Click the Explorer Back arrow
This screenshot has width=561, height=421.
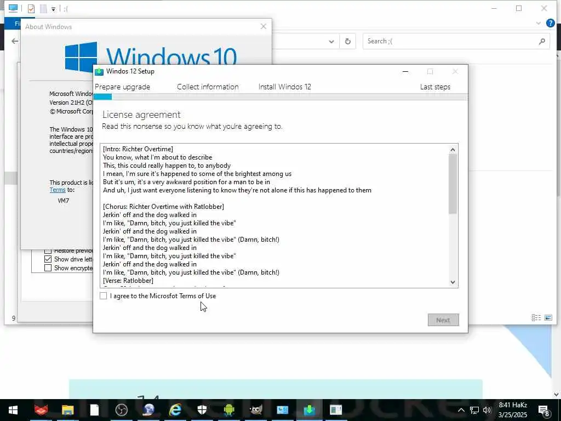(x=14, y=41)
